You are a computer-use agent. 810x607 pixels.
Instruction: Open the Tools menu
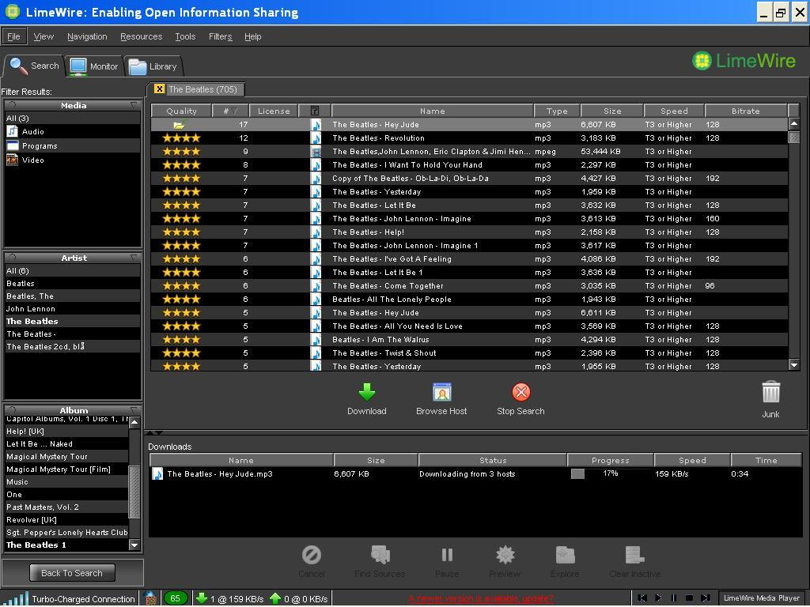[185, 36]
